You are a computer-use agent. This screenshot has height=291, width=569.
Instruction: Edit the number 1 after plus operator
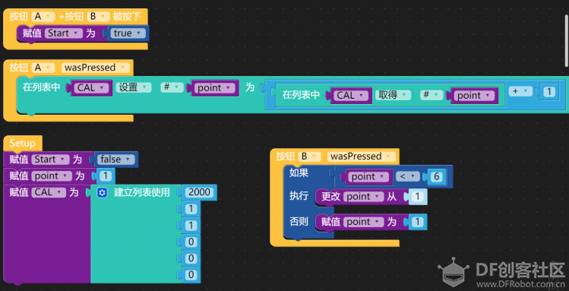point(549,92)
